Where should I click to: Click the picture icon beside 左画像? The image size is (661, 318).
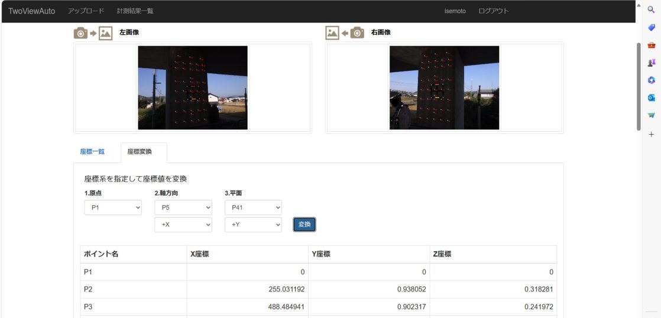click(105, 33)
